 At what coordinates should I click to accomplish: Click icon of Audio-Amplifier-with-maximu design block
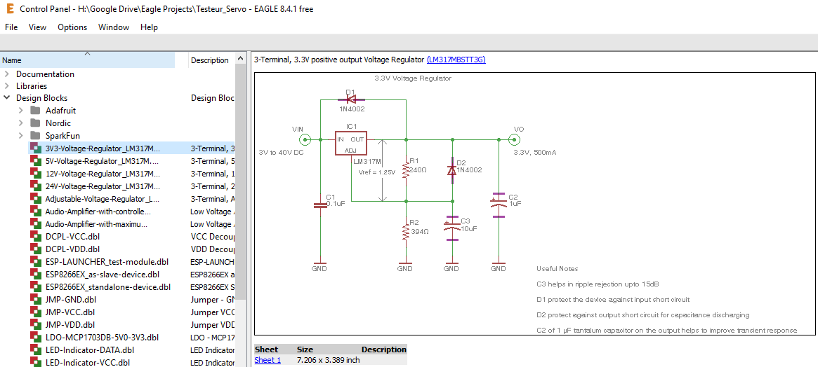(x=36, y=224)
